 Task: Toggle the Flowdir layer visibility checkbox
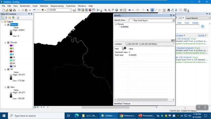8,43
